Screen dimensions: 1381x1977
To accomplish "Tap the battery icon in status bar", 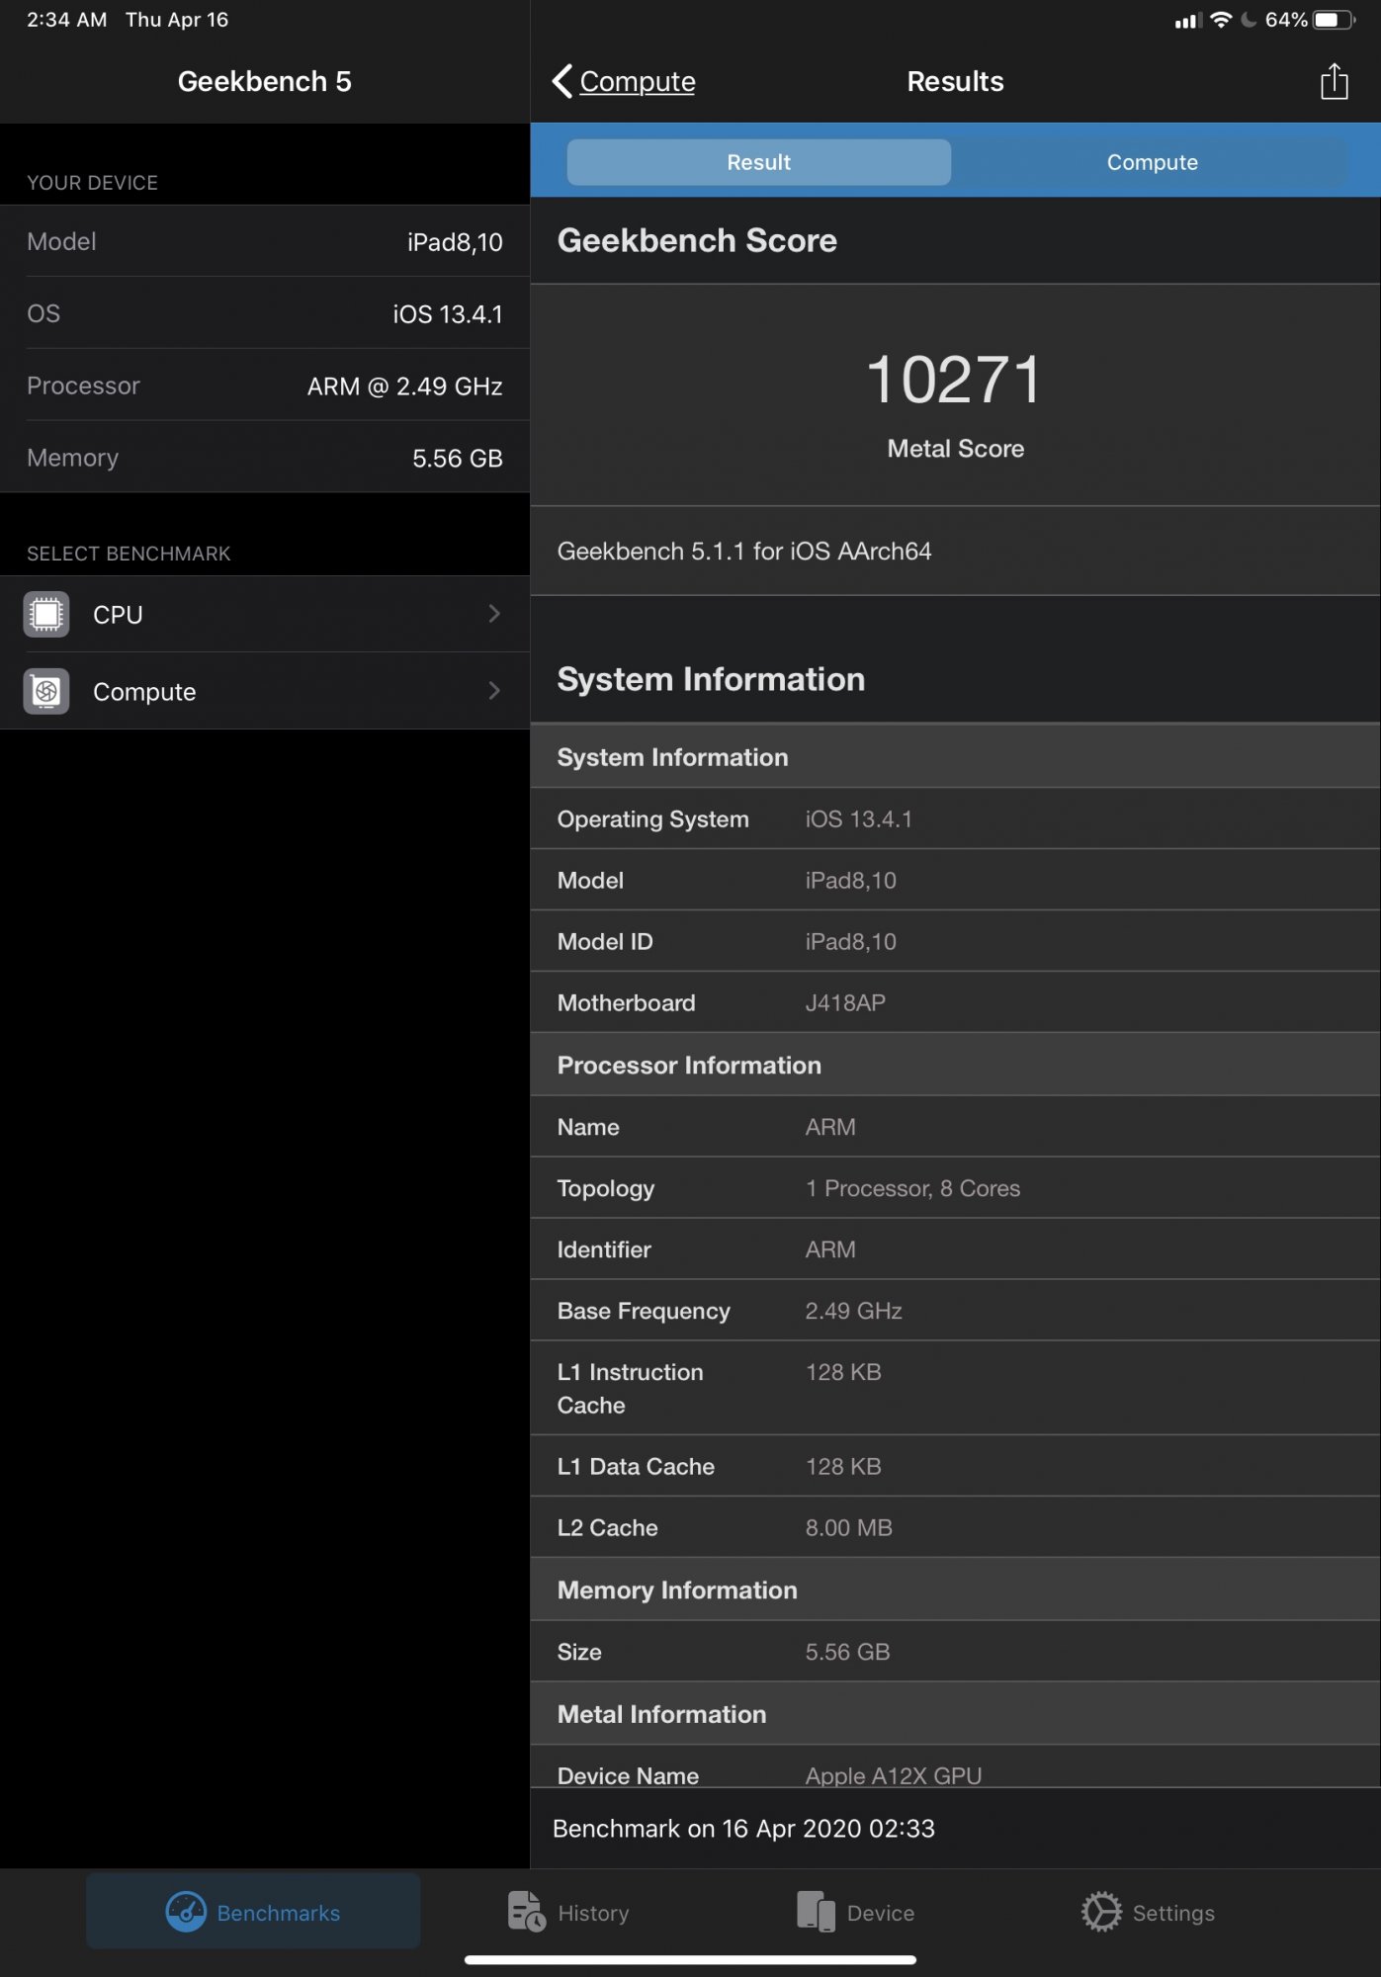I will (1334, 20).
